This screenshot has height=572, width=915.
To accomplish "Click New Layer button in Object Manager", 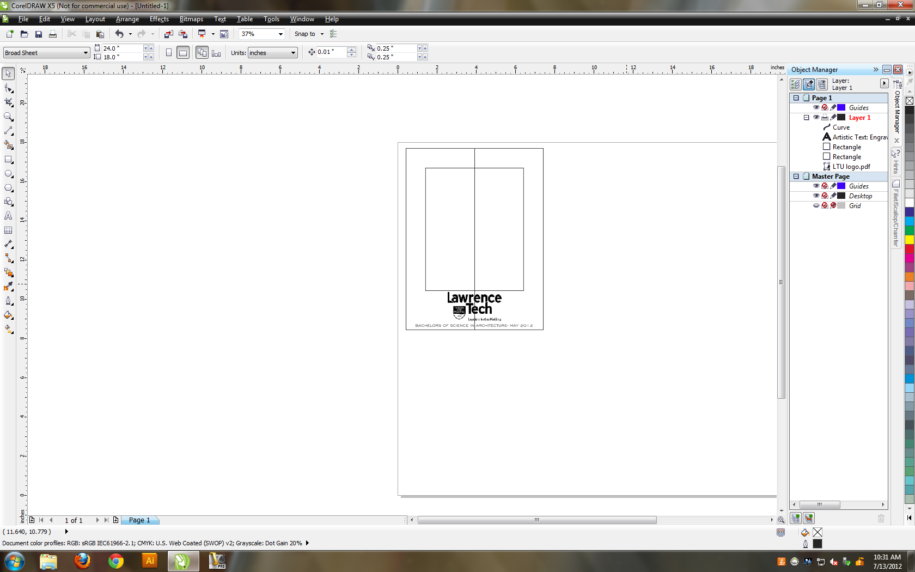I will coord(796,518).
